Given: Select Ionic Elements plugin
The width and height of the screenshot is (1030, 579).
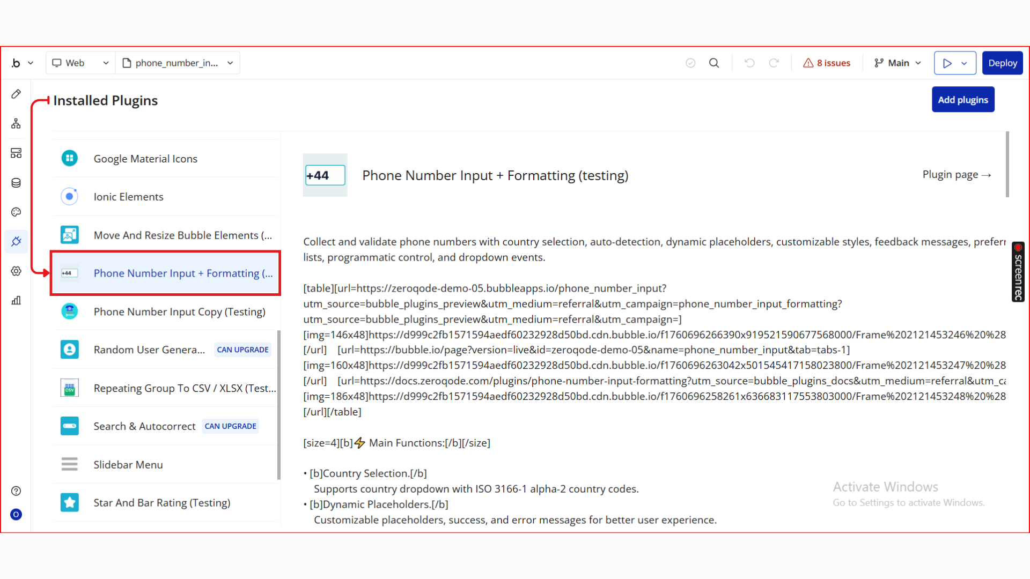Looking at the screenshot, I should tap(128, 197).
